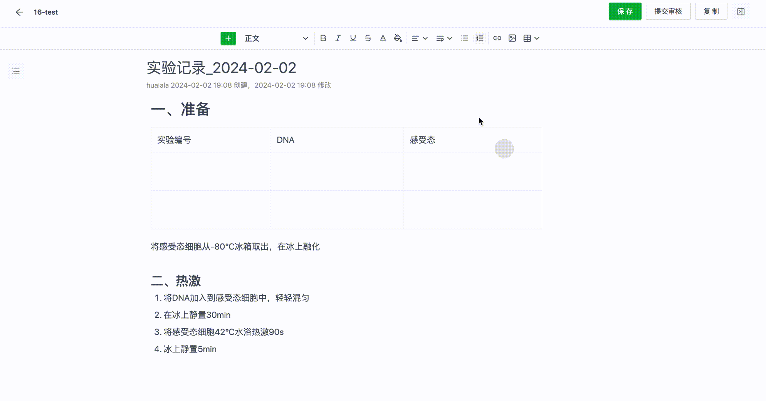766x401 pixels.
Task: Click the fill background color bucket
Action: (398, 38)
